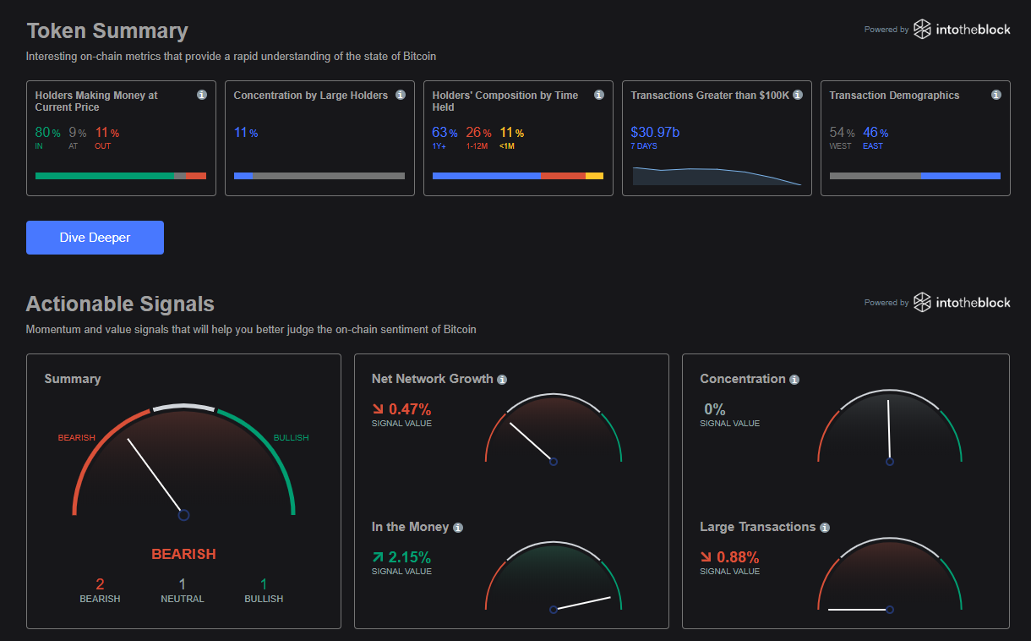
Task: Click the Net Network Growth gauge dial
Action: 554,429
